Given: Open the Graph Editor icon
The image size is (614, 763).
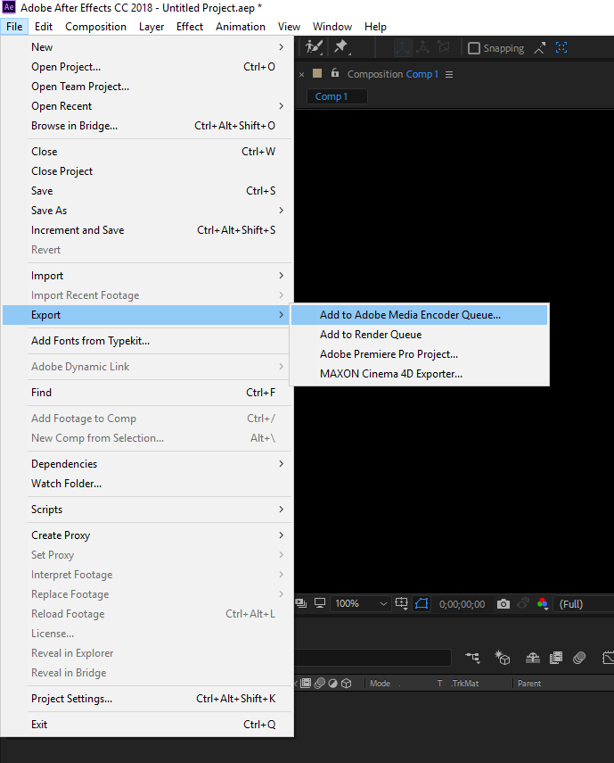Looking at the screenshot, I should point(608,658).
